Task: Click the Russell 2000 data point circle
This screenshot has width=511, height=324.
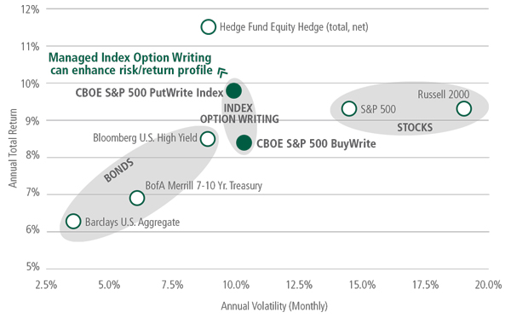Action: [x=464, y=108]
